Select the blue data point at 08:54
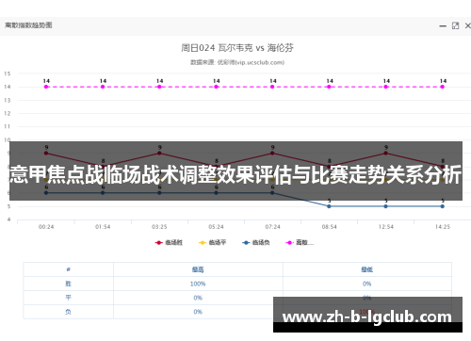 point(329,206)
